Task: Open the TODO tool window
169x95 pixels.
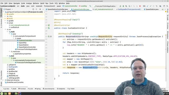Action: 71,89
